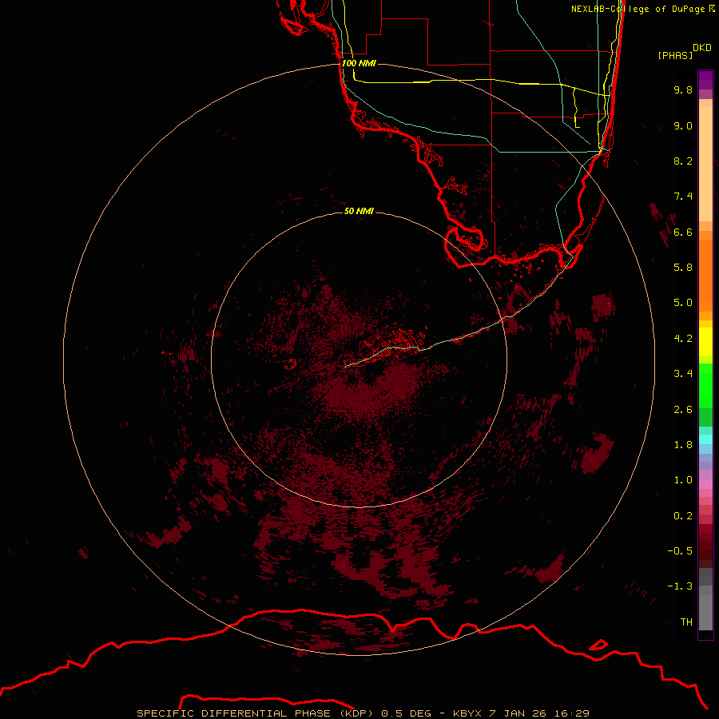
Task: Click the 5.0 value on the color scale
Action: click(x=683, y=303)
